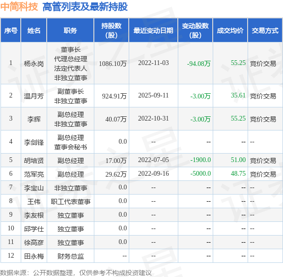The width and height of the screenshot is (283, 277).
Task: Select the 持股数(股) column header
Action: (111, 31)
